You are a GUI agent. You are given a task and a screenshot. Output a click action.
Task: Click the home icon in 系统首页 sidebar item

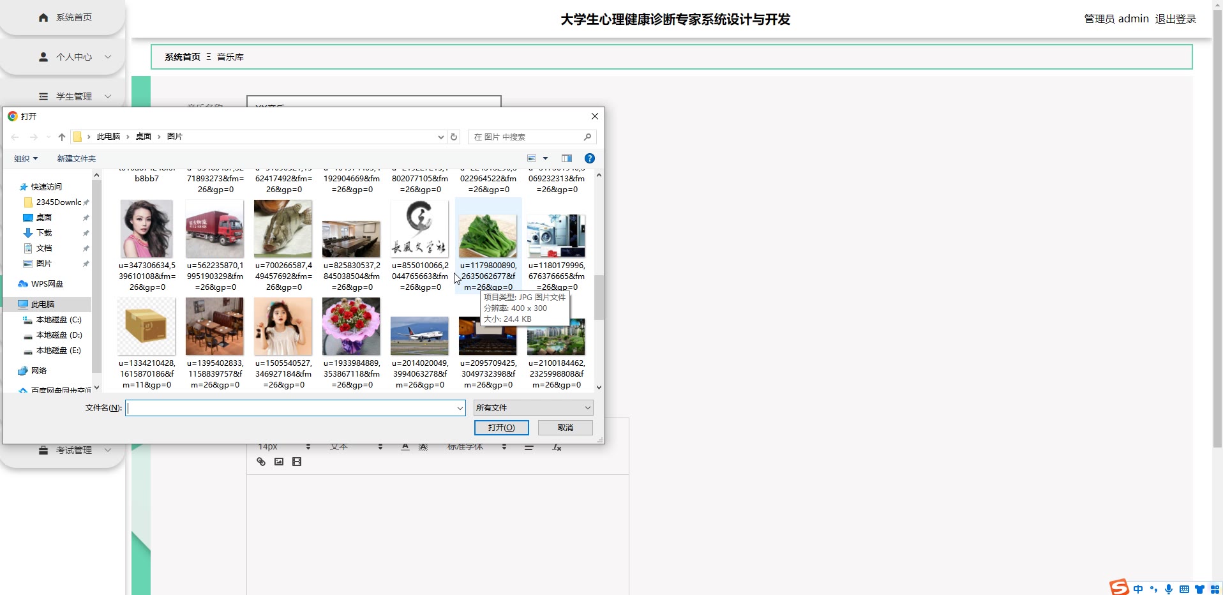click(x=43, y=17)
